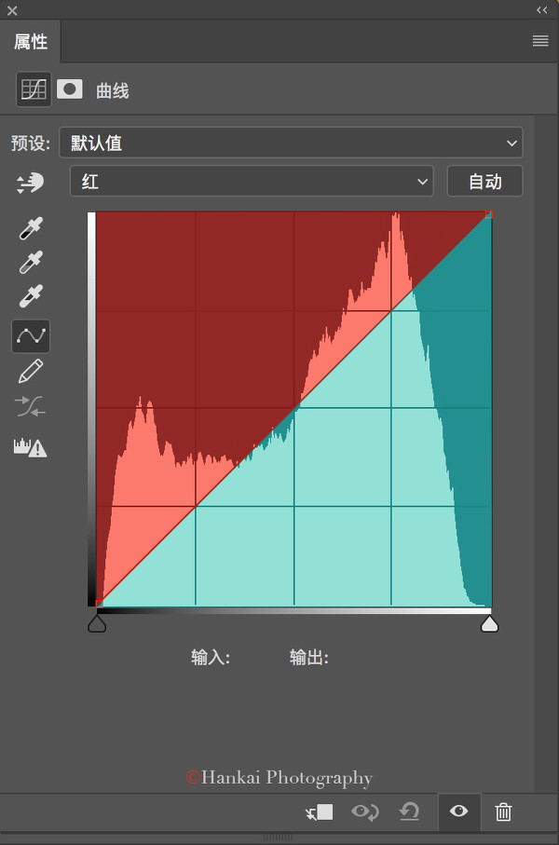Toggle clip to layer button
This screenshot has height=845, width=559.
(x=320, y=812)
